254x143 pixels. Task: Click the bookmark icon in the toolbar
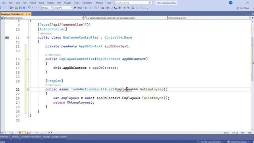133,8
